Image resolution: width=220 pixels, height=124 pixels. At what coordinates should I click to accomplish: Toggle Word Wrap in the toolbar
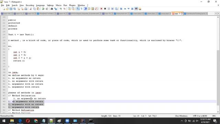[78, 9]
